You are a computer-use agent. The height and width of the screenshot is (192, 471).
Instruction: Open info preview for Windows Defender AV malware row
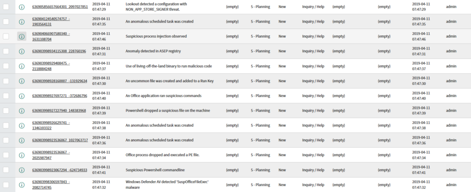coord(22,185)
